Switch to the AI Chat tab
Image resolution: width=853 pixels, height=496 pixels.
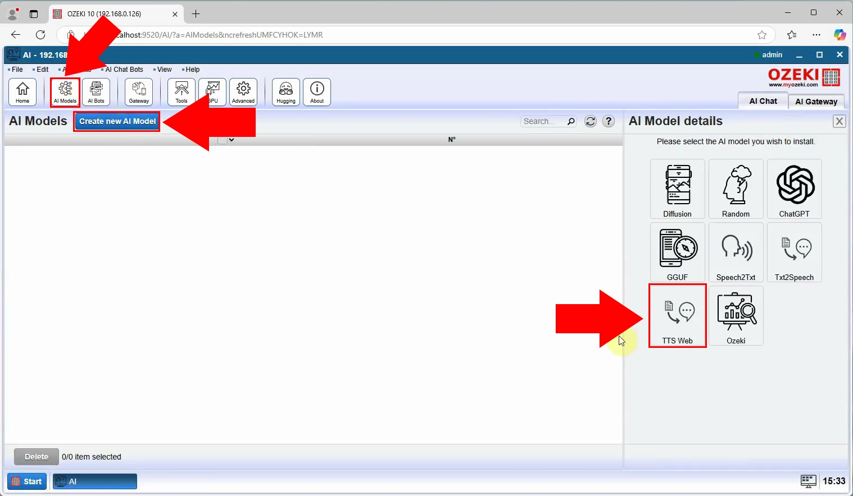[763, 101]
